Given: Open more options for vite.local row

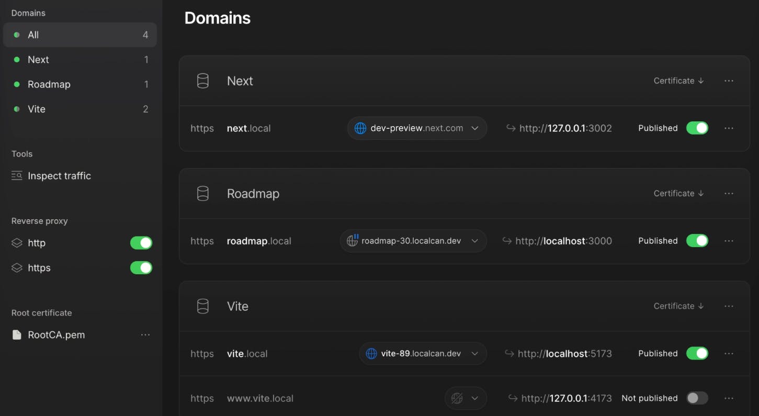Looking at the screenshot, I should click(729, 354).
